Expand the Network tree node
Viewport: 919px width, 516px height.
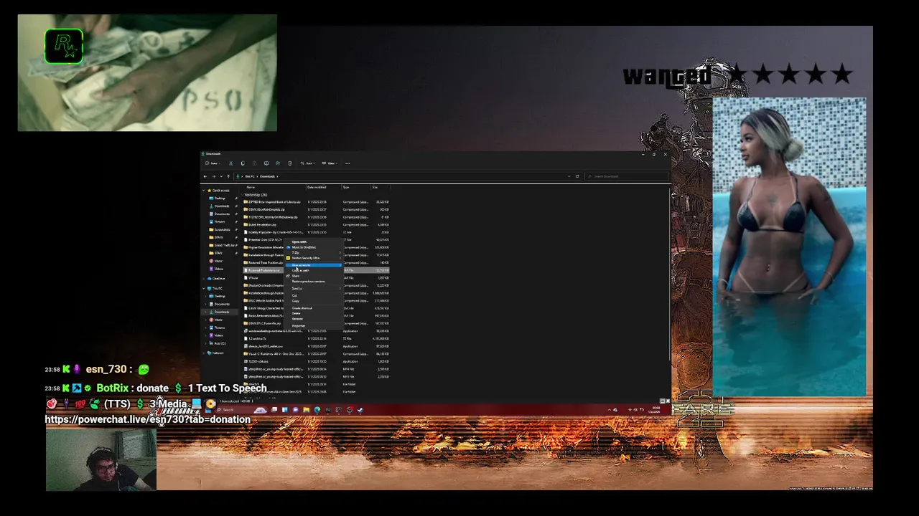[x=204, y=353]
